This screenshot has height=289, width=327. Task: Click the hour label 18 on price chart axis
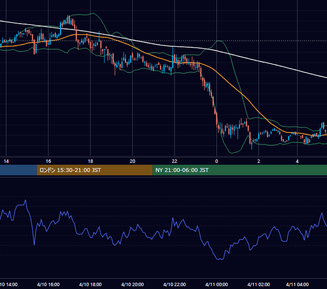90,161
